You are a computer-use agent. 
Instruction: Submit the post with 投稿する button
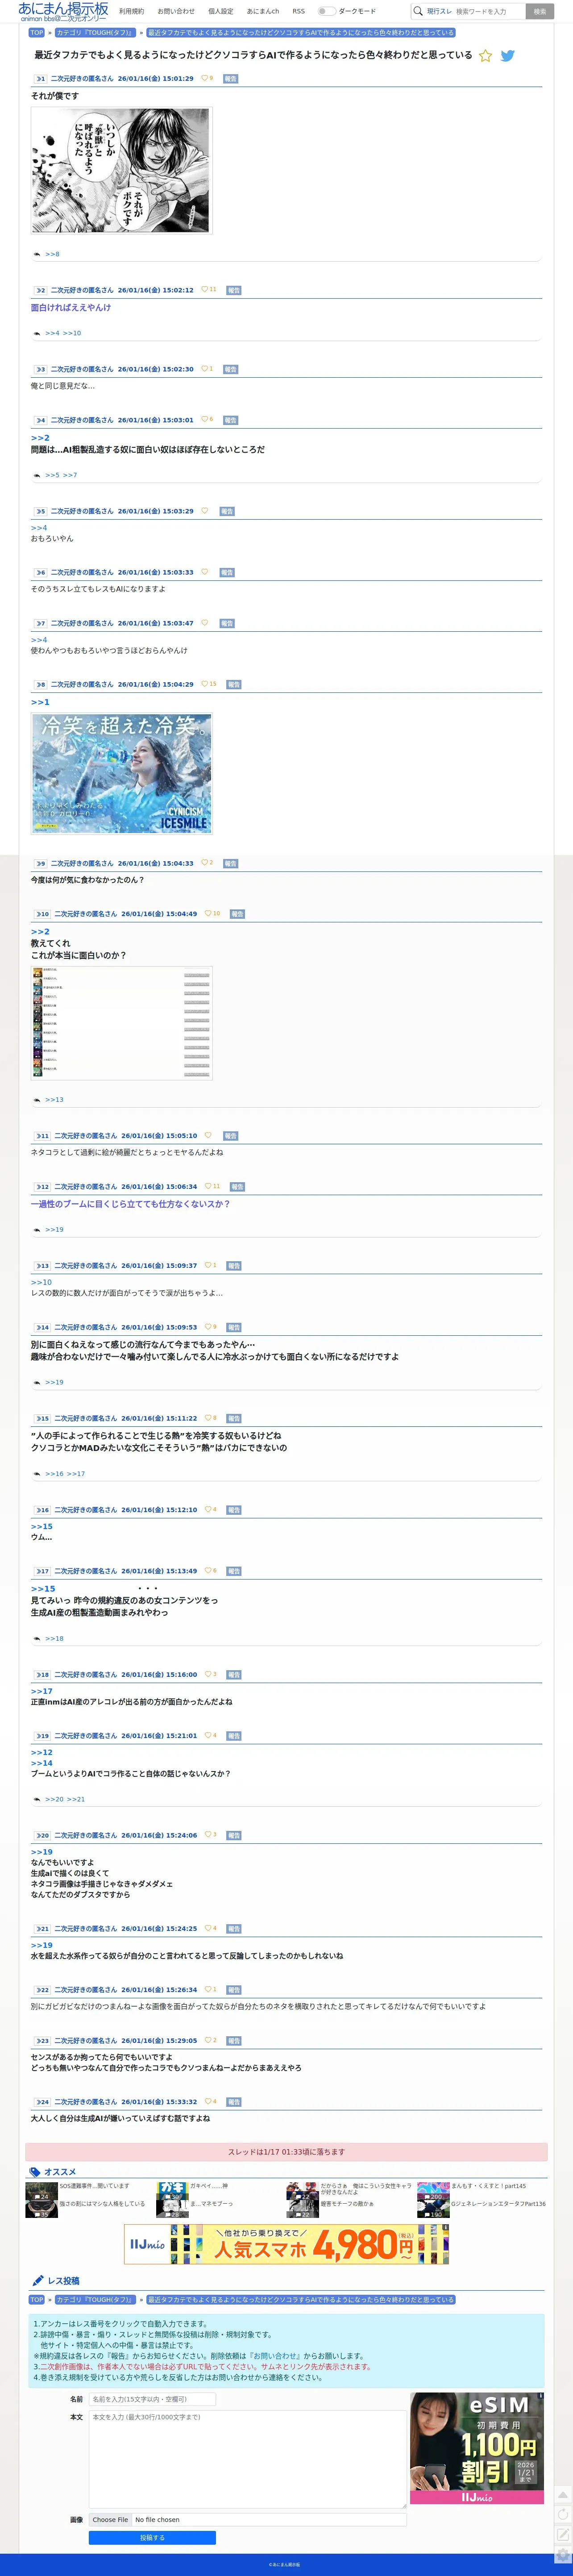click(x=152, y=2537)
